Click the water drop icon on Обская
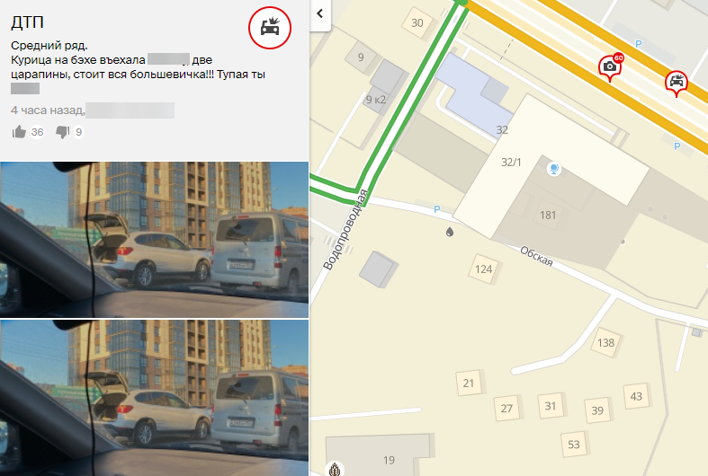 point(449,232)
